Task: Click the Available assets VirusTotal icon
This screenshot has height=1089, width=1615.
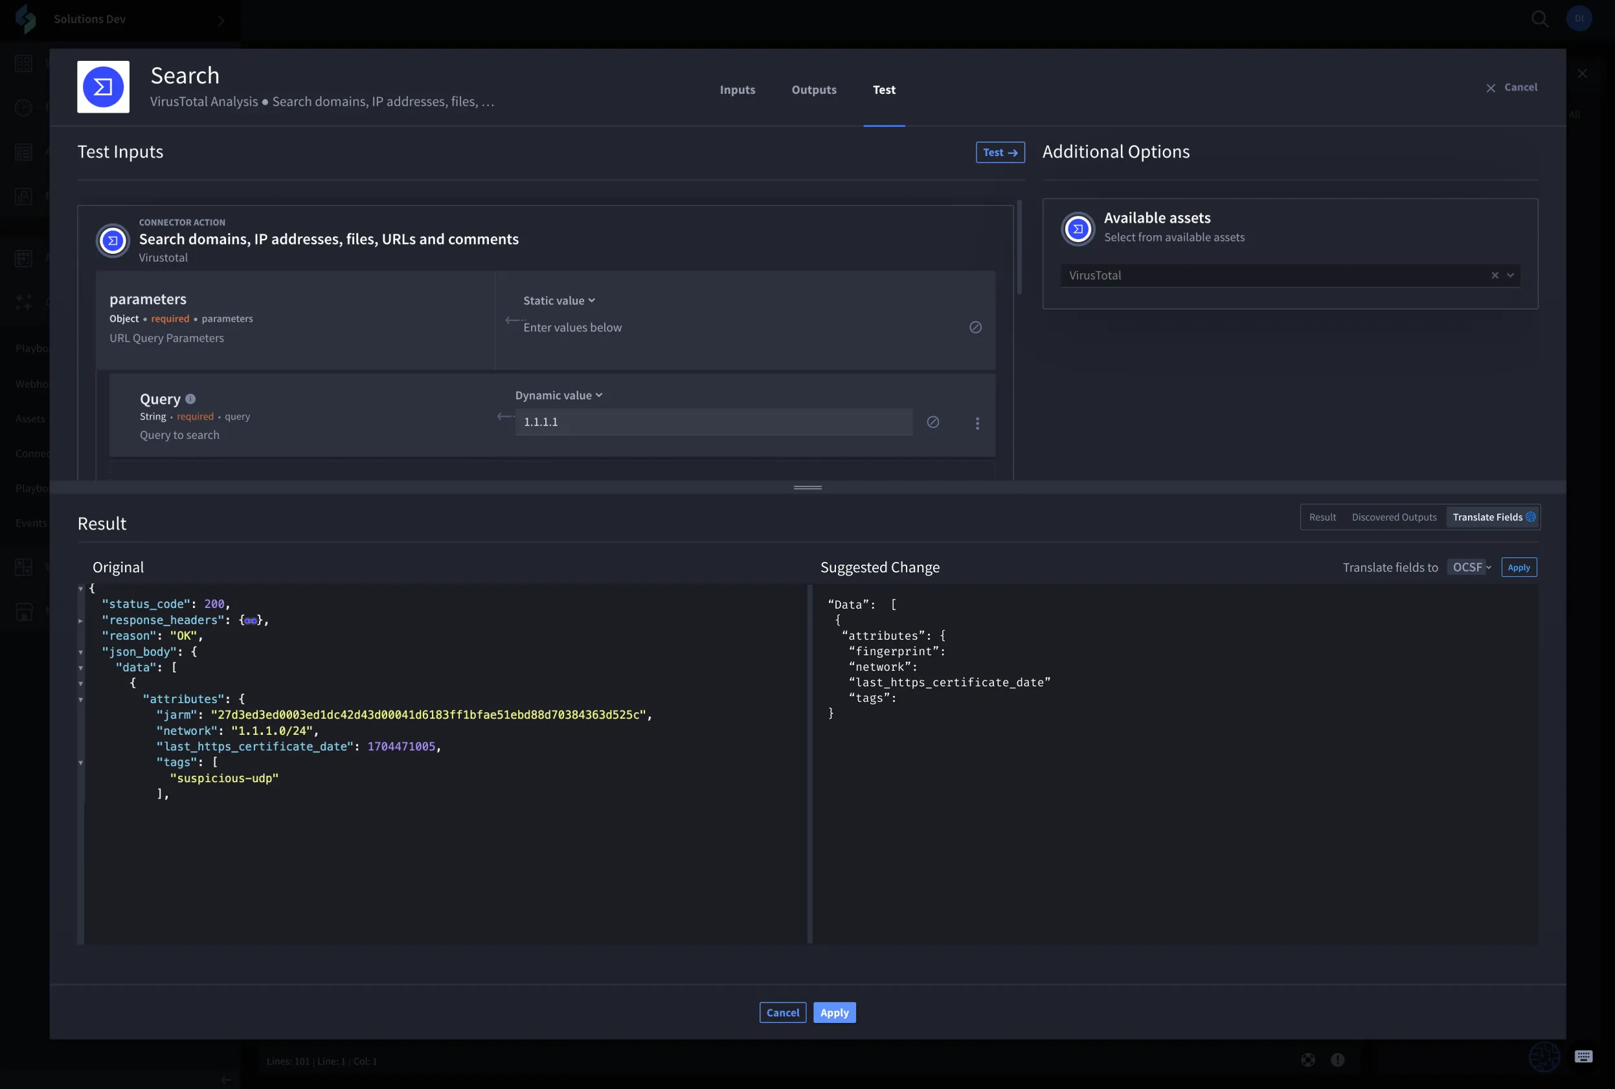Action: 1078,229
